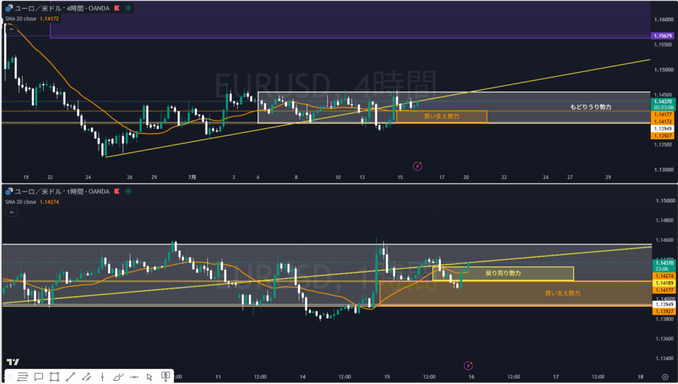
Task: Click the green market status dot on the 4時間 chart
Action: pos(128,8)
